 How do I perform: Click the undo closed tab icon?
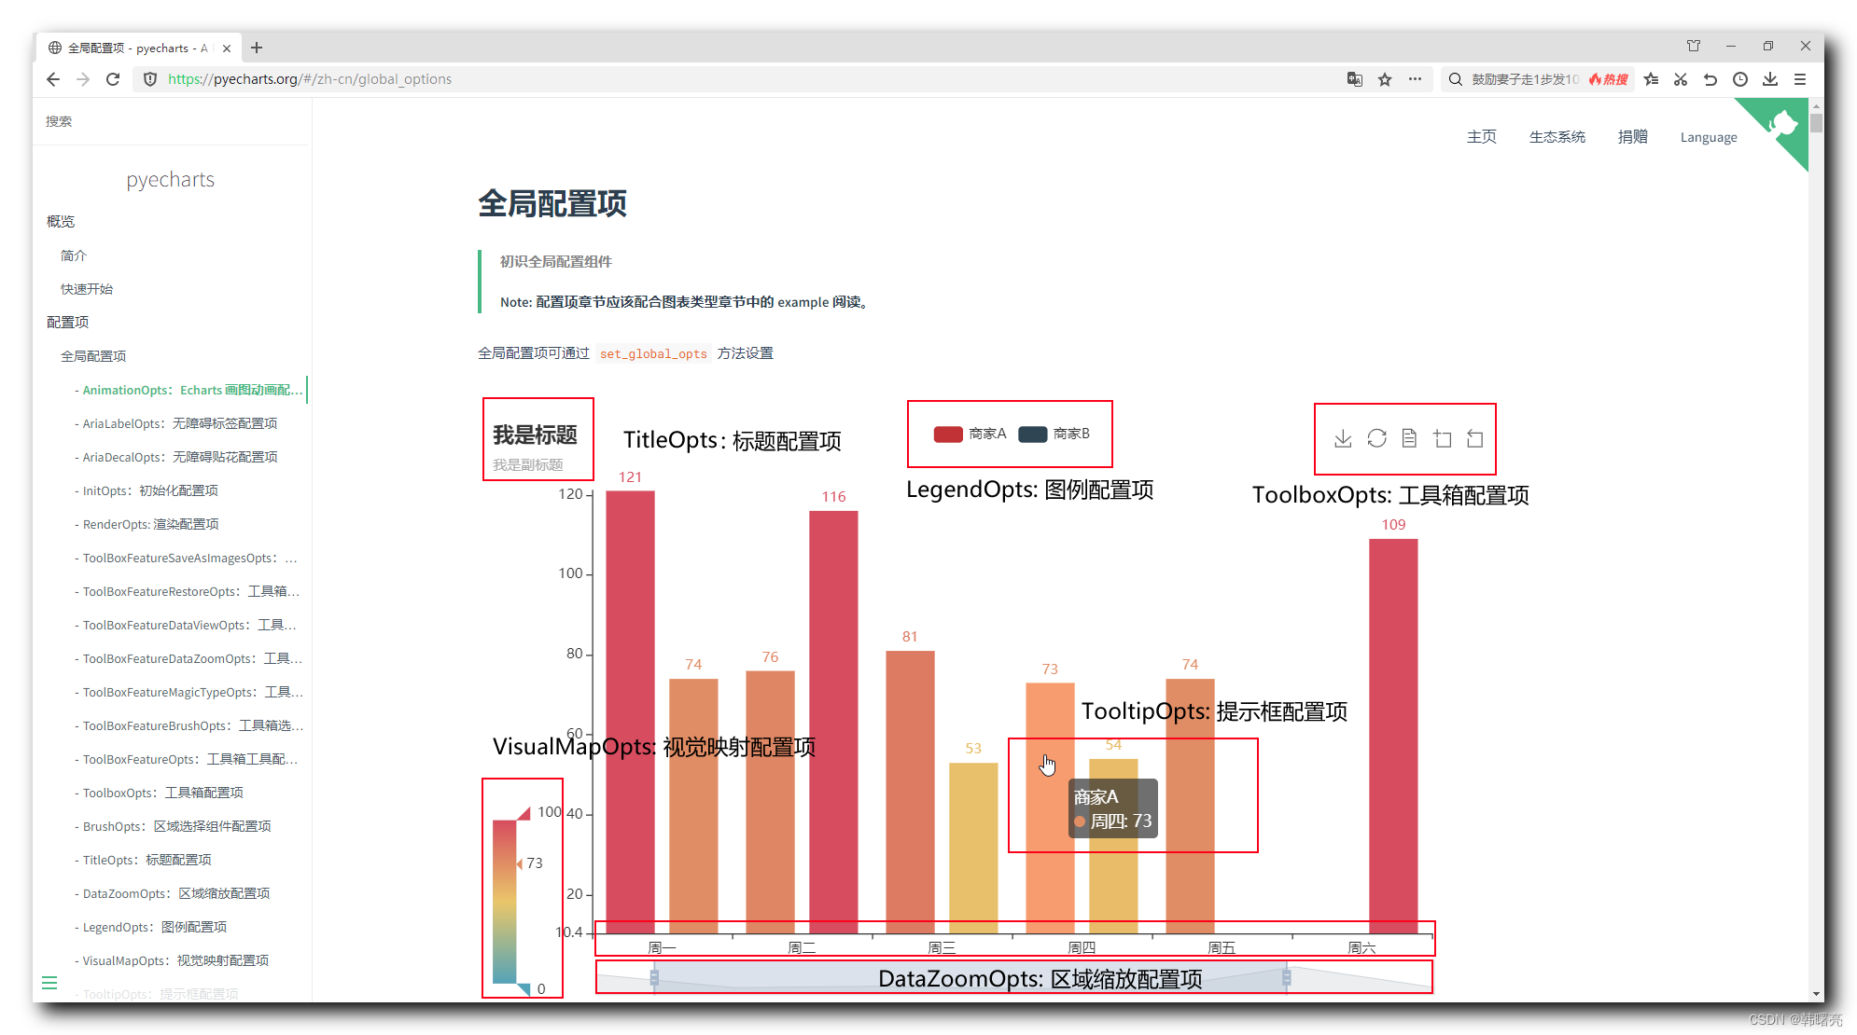[1710, 79]
